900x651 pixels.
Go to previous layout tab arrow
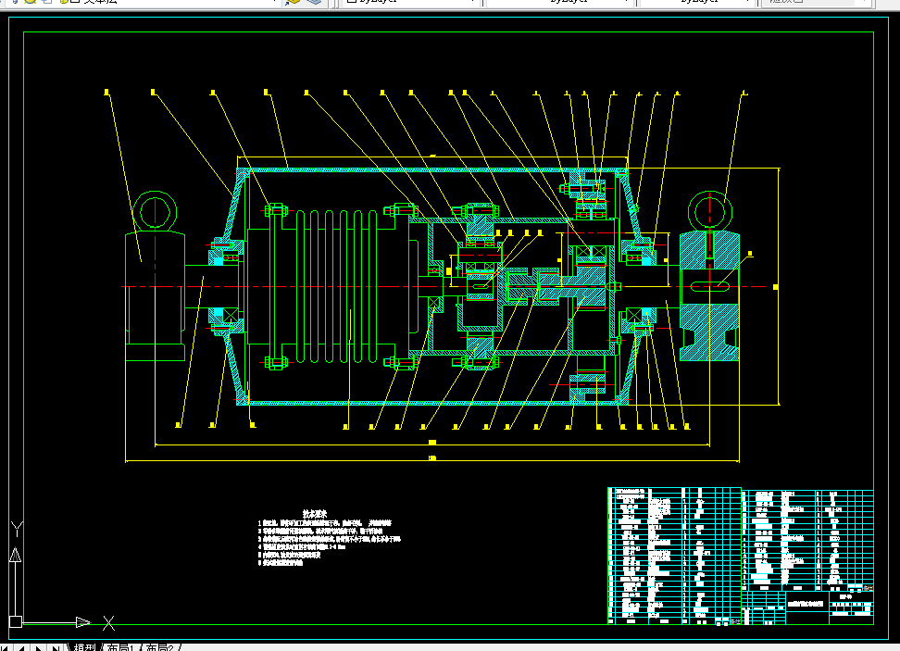click(21, 647)
